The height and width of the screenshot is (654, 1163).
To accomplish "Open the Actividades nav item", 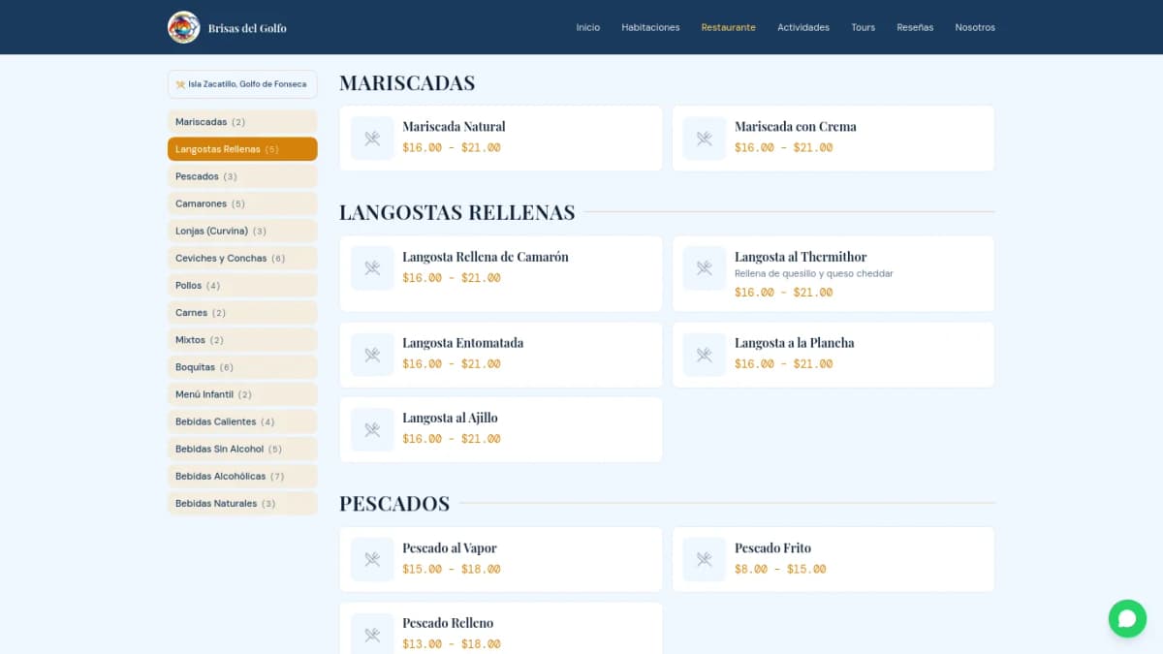I will pyautogui.click(x=803, y=27).
